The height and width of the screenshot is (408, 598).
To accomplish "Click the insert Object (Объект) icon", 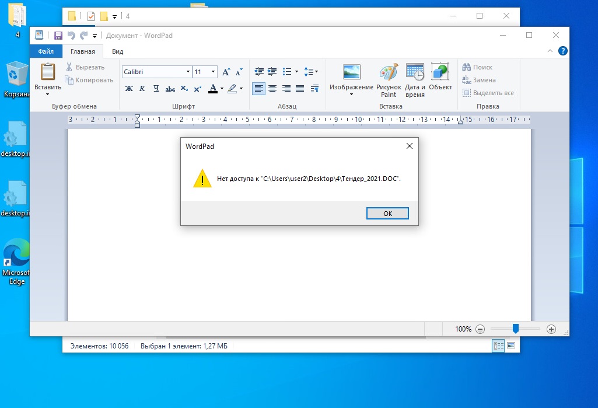I will pos(440,72).
